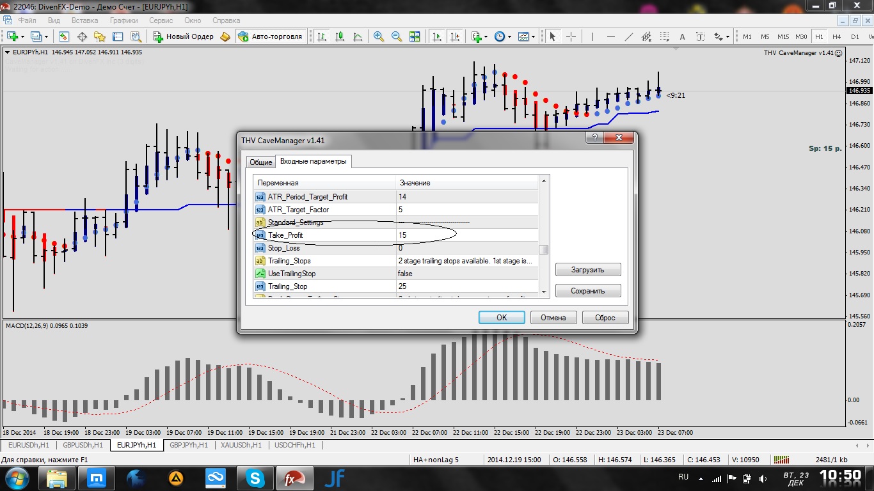
Task: Expand the new chart dropdown arrow
Action: [23, 36]
